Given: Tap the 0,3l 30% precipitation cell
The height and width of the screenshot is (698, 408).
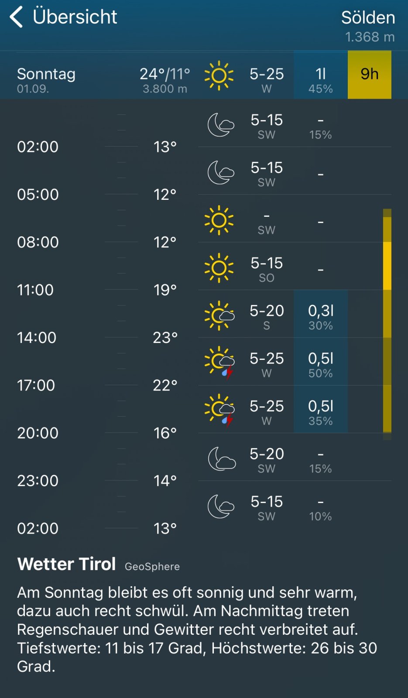Looking at the screenshot, I should tap(320, 316).
